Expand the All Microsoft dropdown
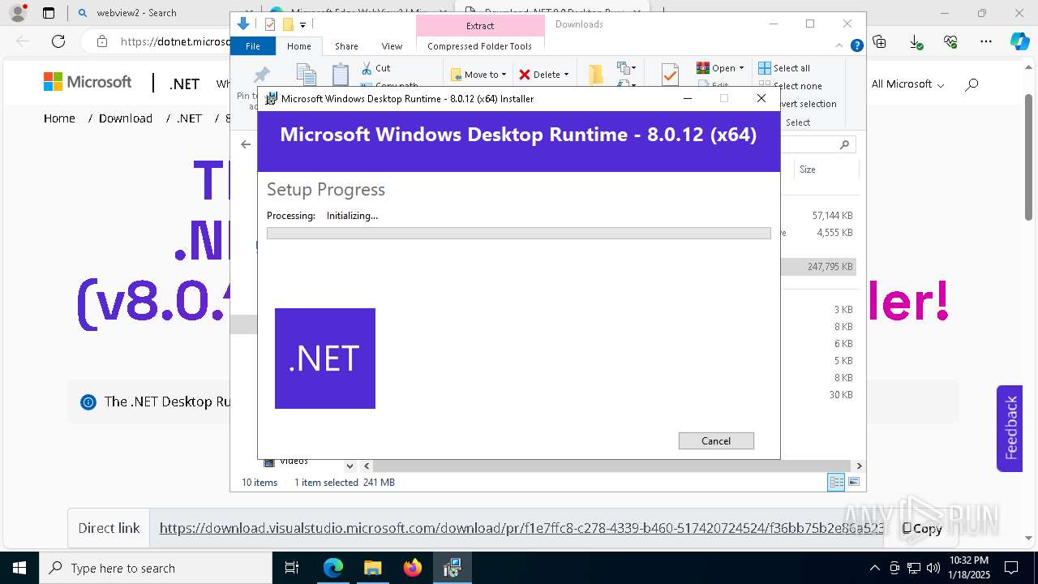 [x=907, y=84]
